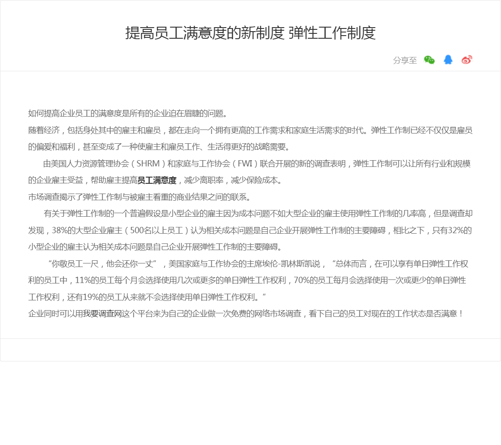Click the 分享至 label
The width and height of the screenshot is (501, 445).
pos(405,60)
